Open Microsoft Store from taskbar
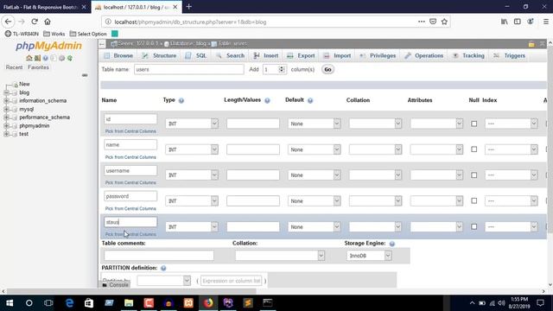This screenshot has width=553, height=311. (89, 303)
